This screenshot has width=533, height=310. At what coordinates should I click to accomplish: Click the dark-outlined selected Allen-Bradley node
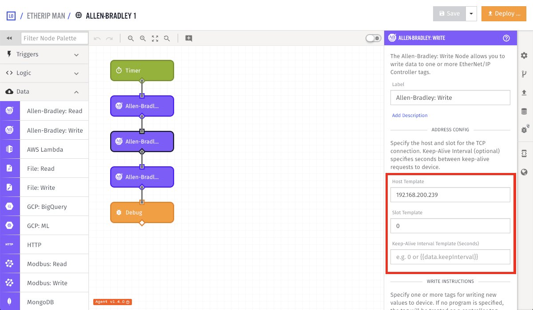pos(142,141)
